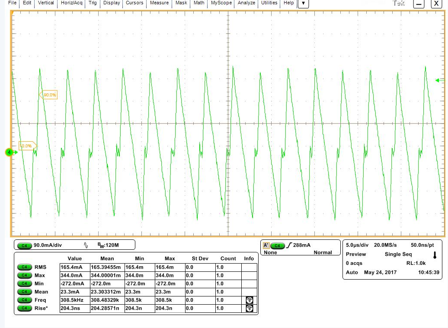The width and height of the screenshot is (448, 328).
Task: Click the 90.0% reference level marker
Action: [x=49, y=95]
